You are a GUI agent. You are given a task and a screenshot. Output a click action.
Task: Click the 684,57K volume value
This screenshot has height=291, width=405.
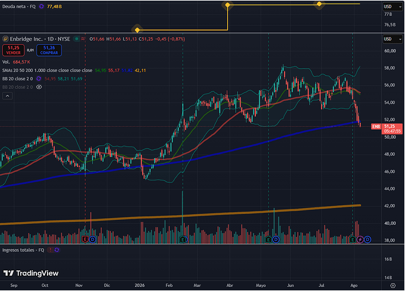[x=22, y=62]
